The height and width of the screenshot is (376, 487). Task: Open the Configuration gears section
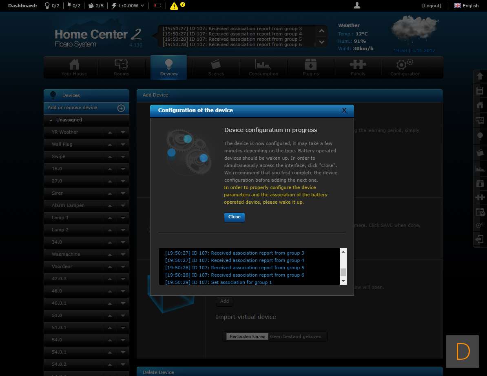point(405,67)
